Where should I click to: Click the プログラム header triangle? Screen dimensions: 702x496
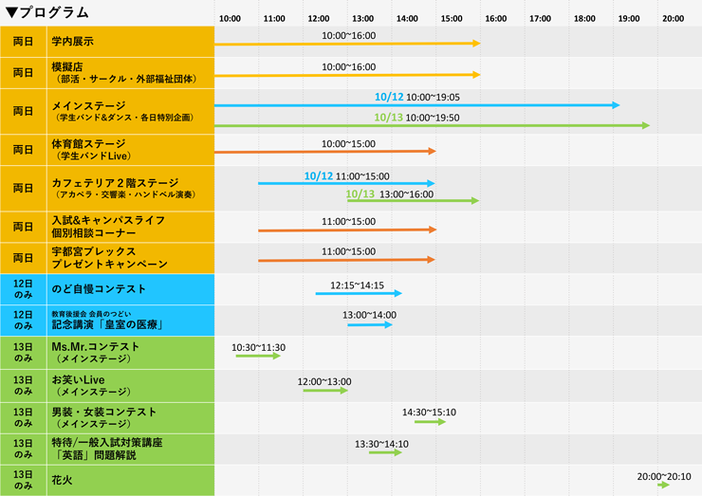click(12, 12)
